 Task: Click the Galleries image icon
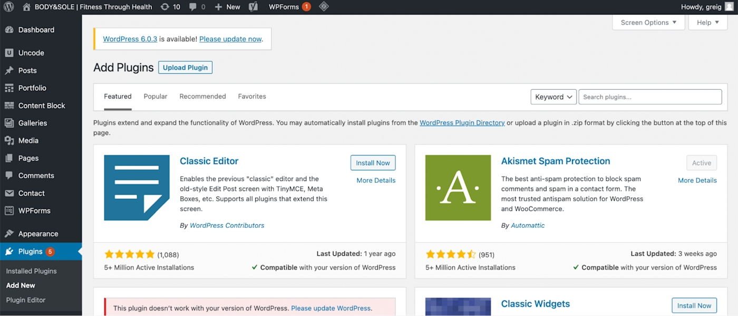[9, 123]
